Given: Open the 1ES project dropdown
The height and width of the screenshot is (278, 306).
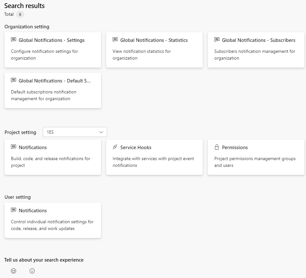Looking at the screenshot, I should coord(75,132).
